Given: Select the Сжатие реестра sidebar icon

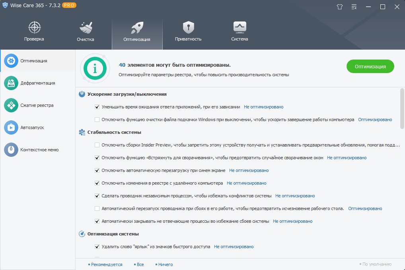Looking at the screenshot, I should (11, 105).
